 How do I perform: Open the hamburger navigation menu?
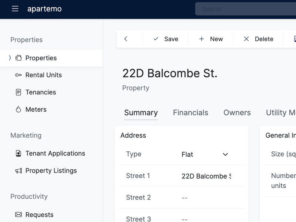click(15, 9)
